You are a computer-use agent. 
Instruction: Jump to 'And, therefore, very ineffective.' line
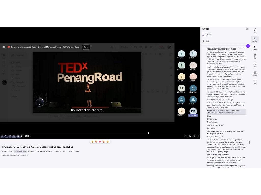[218, 155]
